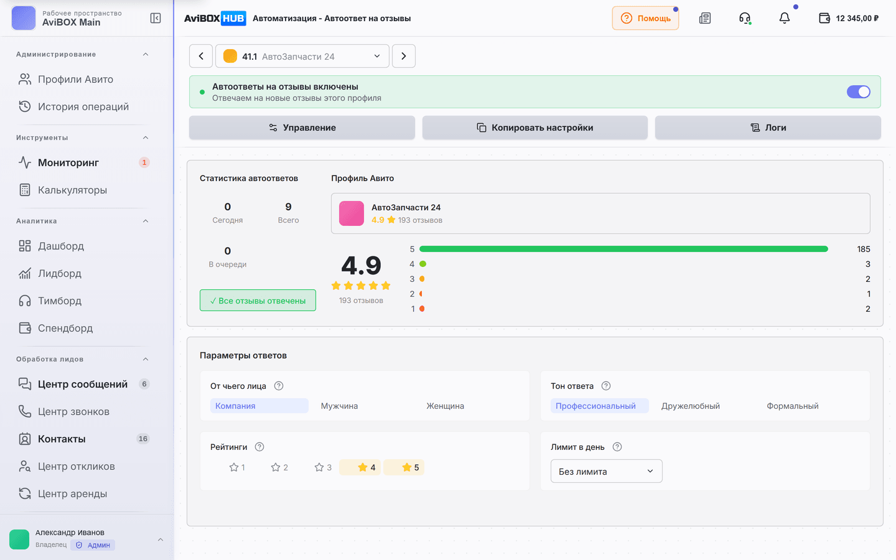Open support headset icon in header
This screenshot has width=896, height=560.
(x=745, y=18)
